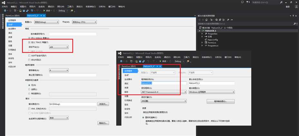
Task: Expand Properties node in Solution Explorer
Action: coord(202,34)
